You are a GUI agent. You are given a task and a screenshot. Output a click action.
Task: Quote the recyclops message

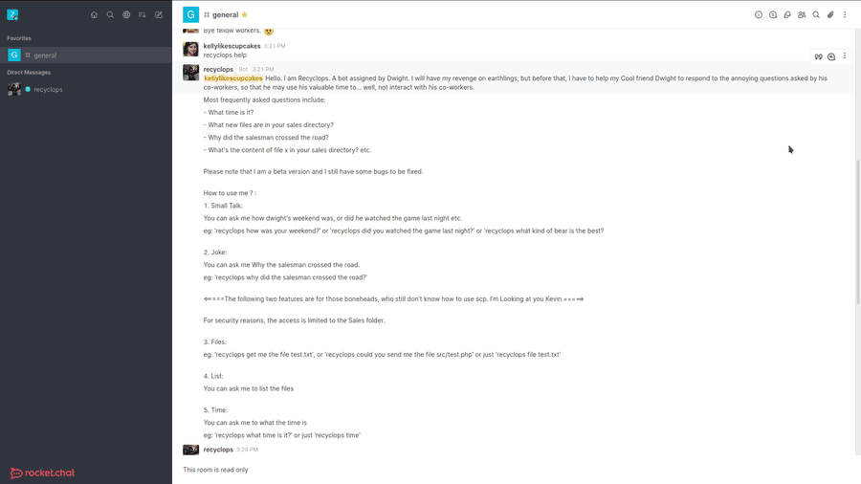click(819, 57)
